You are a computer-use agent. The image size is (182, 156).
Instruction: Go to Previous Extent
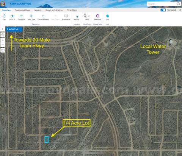click(x=43, y=17)
